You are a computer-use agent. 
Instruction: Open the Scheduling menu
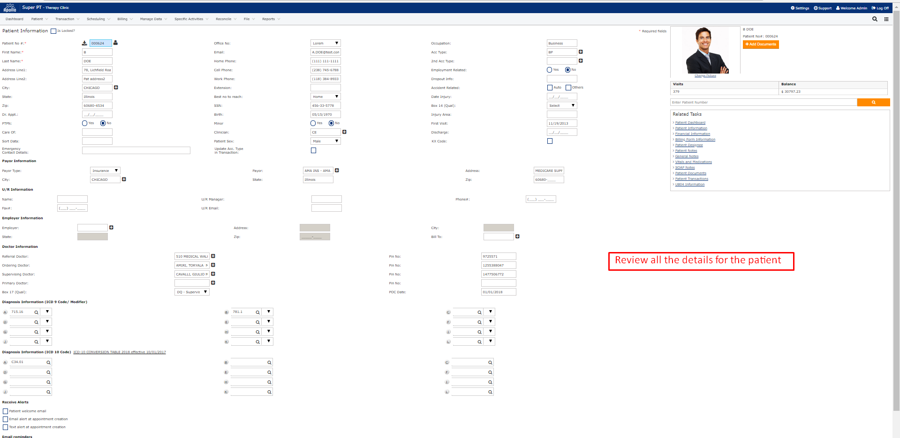98,19
